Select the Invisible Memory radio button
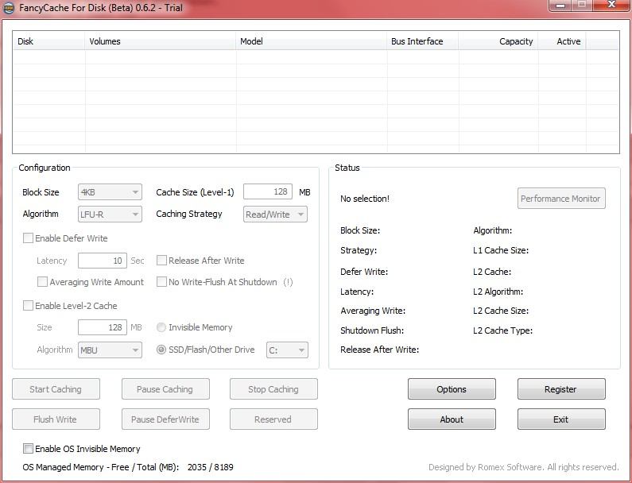 pyautogui.click(x=161, y=327)
